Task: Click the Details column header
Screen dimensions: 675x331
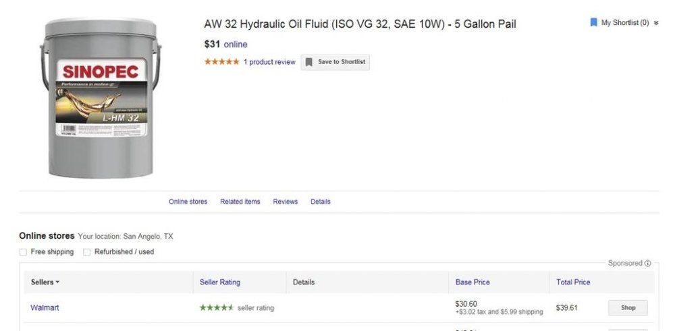Action: click(304, 282)
